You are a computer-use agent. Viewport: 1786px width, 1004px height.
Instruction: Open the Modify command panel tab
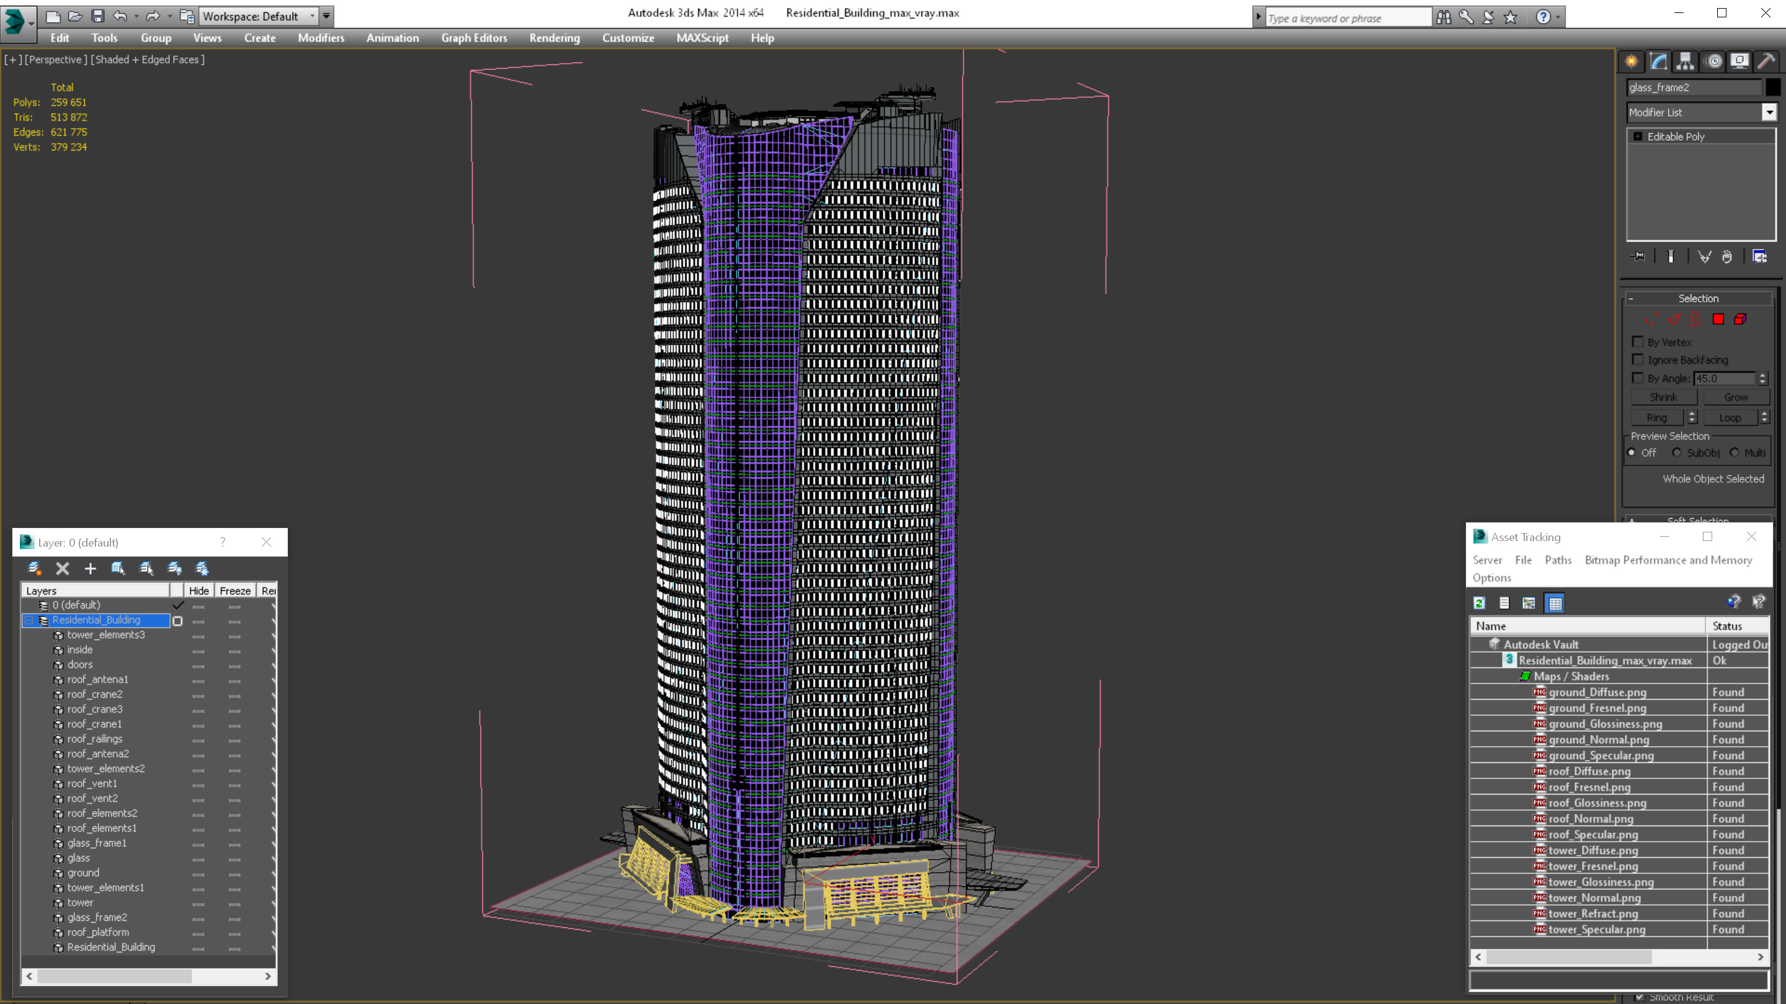(1658, 62)
